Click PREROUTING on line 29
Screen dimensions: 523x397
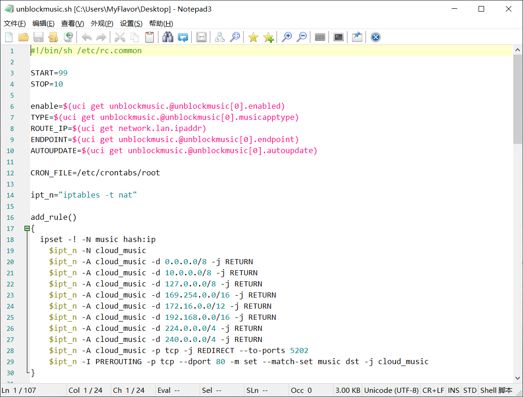[x=119, y=362]
